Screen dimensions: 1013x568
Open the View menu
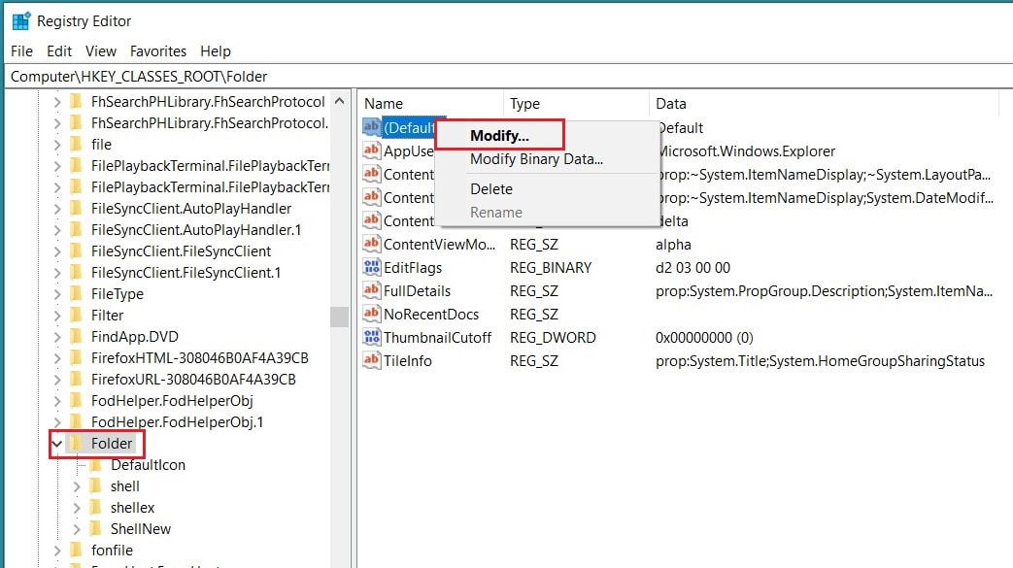point(101,51)
